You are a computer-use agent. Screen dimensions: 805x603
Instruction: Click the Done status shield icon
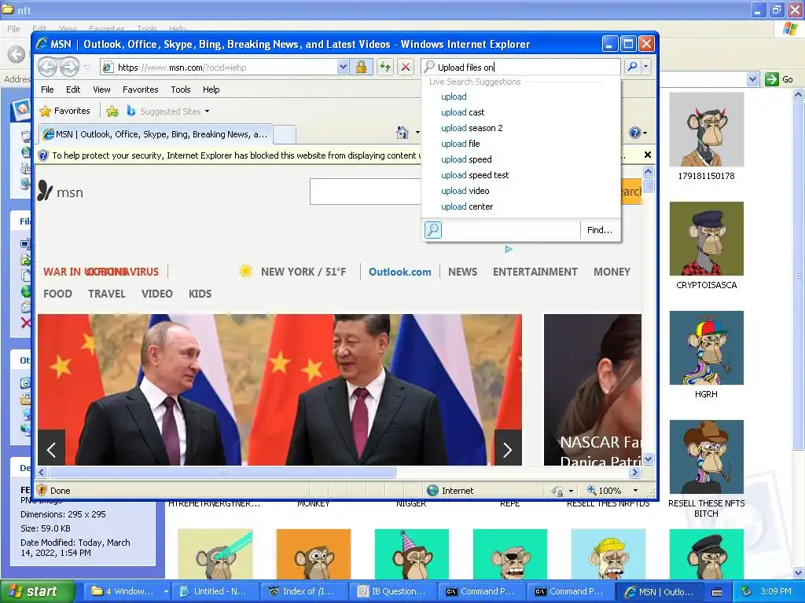coord(42,491)
